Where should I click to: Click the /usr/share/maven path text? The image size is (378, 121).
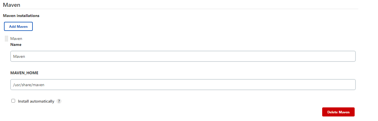pos(29,85)
